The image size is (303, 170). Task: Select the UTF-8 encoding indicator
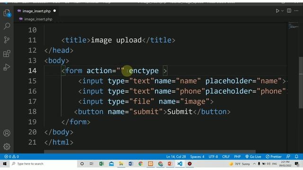pos(213,157)
